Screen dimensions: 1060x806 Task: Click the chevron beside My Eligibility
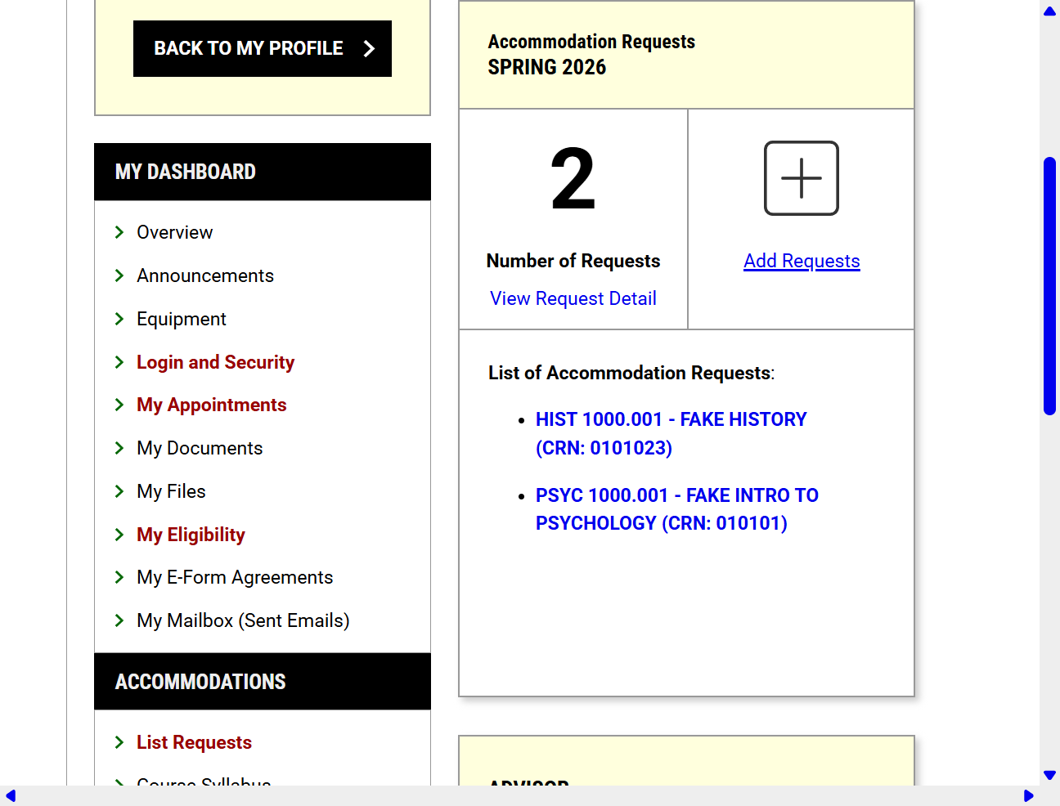pos(119,535)
